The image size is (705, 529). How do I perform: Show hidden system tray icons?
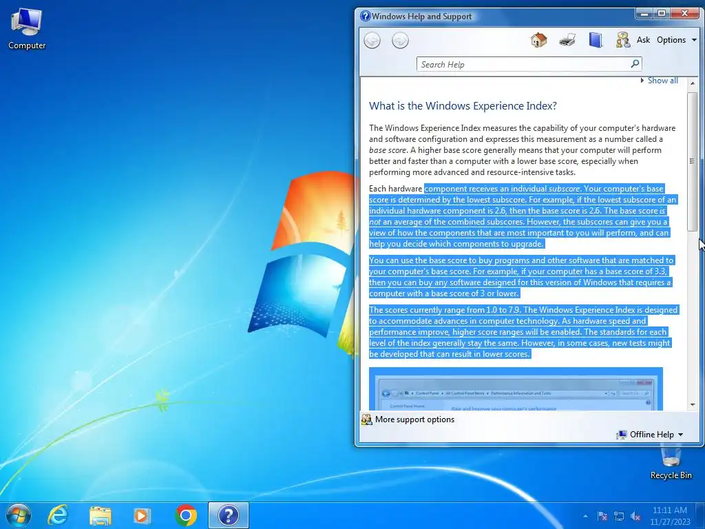(x=585, y=516)
